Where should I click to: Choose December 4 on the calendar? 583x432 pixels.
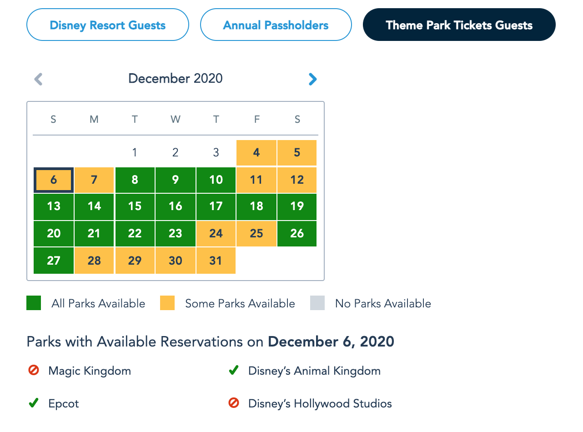point(256,152)
